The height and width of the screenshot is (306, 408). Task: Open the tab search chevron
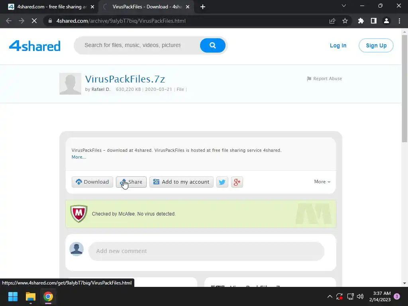pos(344,6)
